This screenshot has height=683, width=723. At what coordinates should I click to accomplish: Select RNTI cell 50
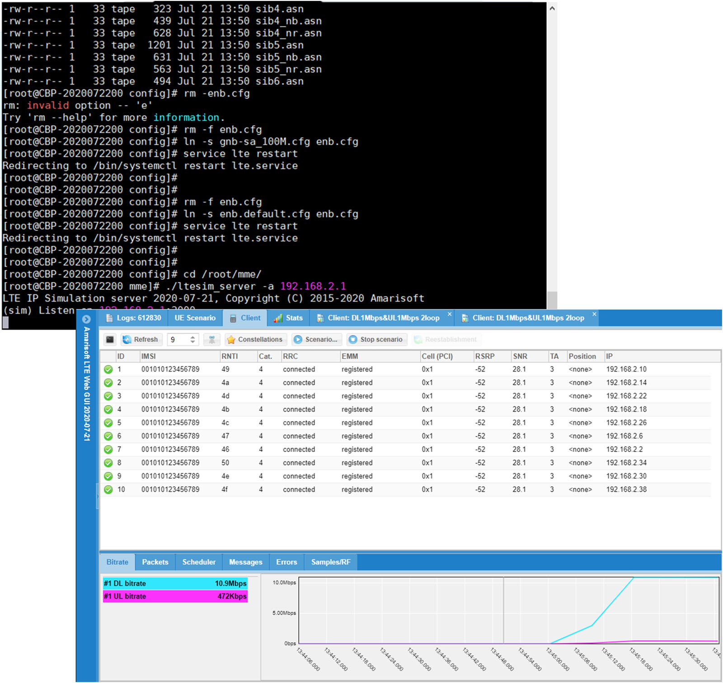pyautogui.click(x=225, y=463)
